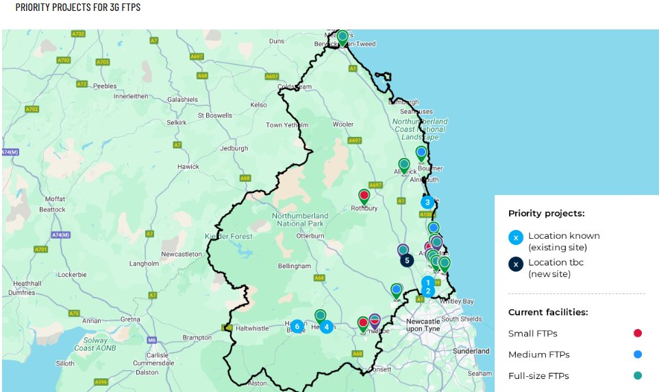Click the 'Brampton' map label

click(x=197, y=337)
